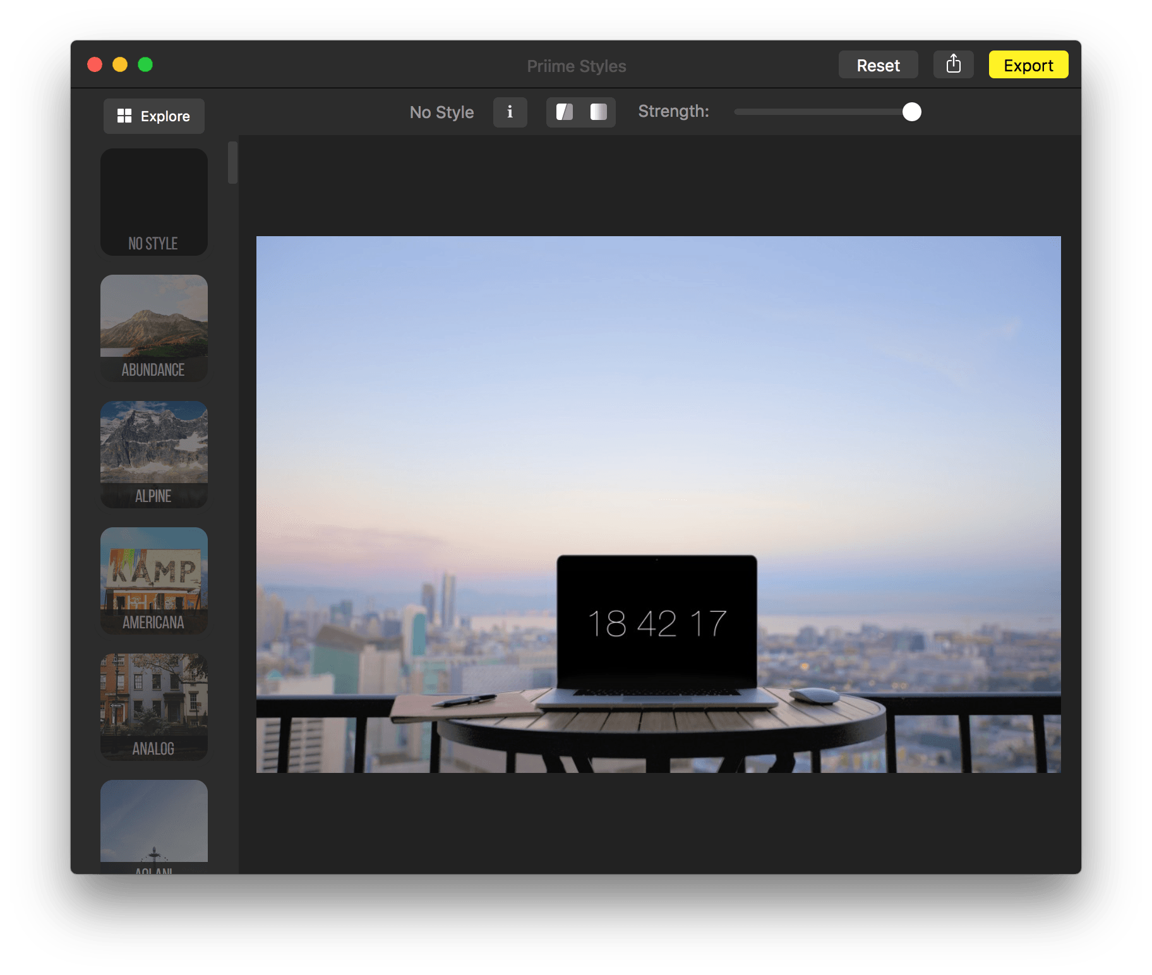The height and width of the screenshot is (975, 1152).
Task: Click the main photo preview
Action: click(658, 504)
